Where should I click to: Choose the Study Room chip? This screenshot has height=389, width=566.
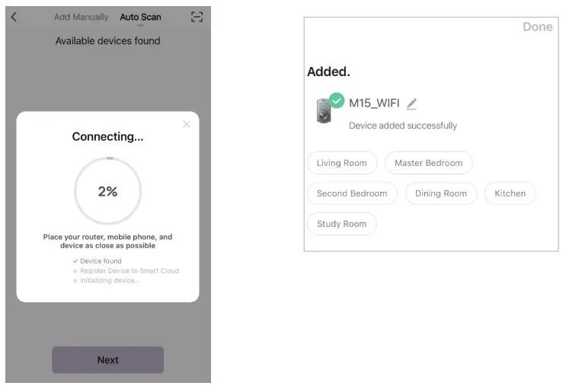[341, 224]
